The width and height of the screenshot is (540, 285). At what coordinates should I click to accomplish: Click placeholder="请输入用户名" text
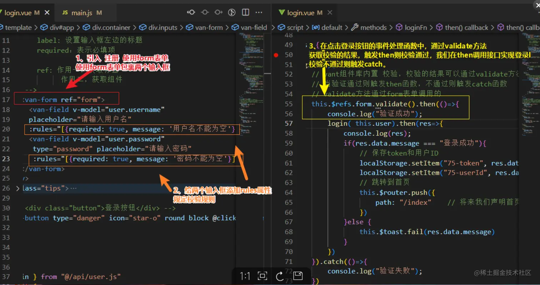tap(81, 119)
